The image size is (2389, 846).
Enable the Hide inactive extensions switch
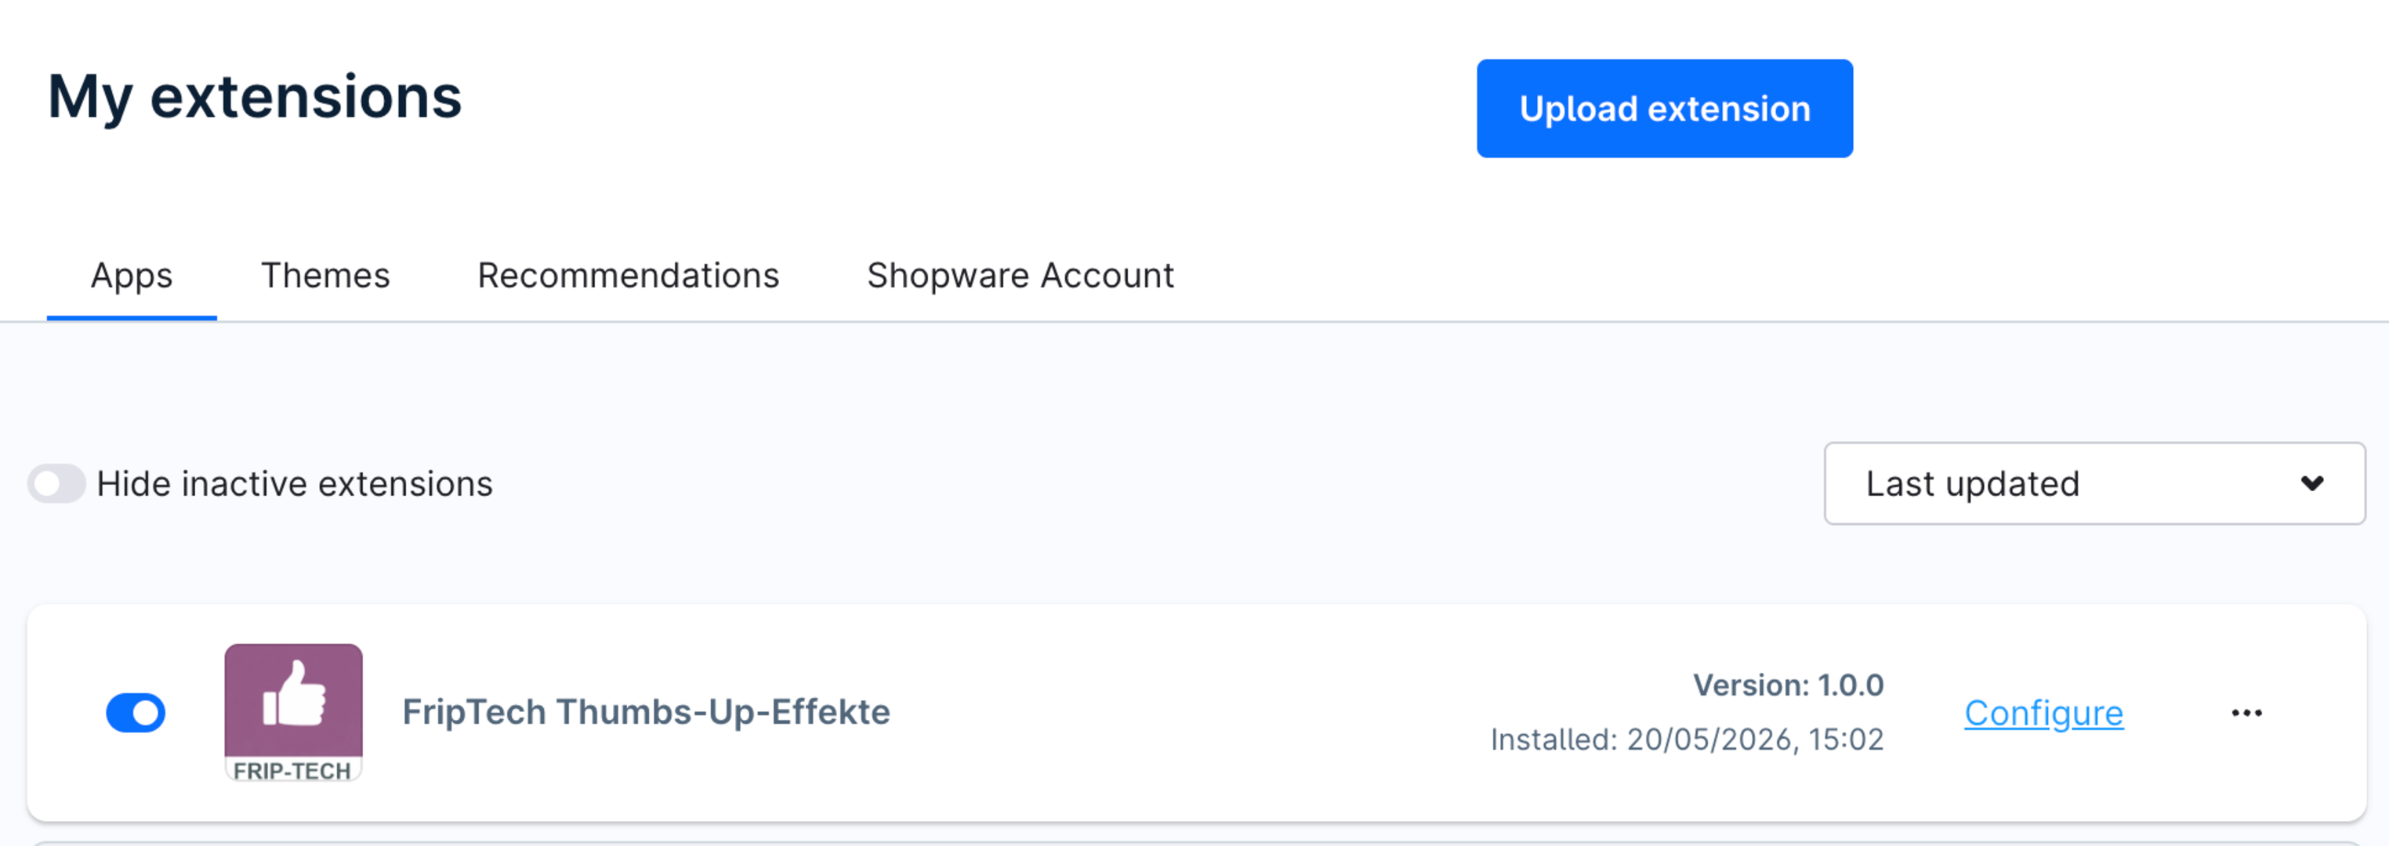[56, 483]
